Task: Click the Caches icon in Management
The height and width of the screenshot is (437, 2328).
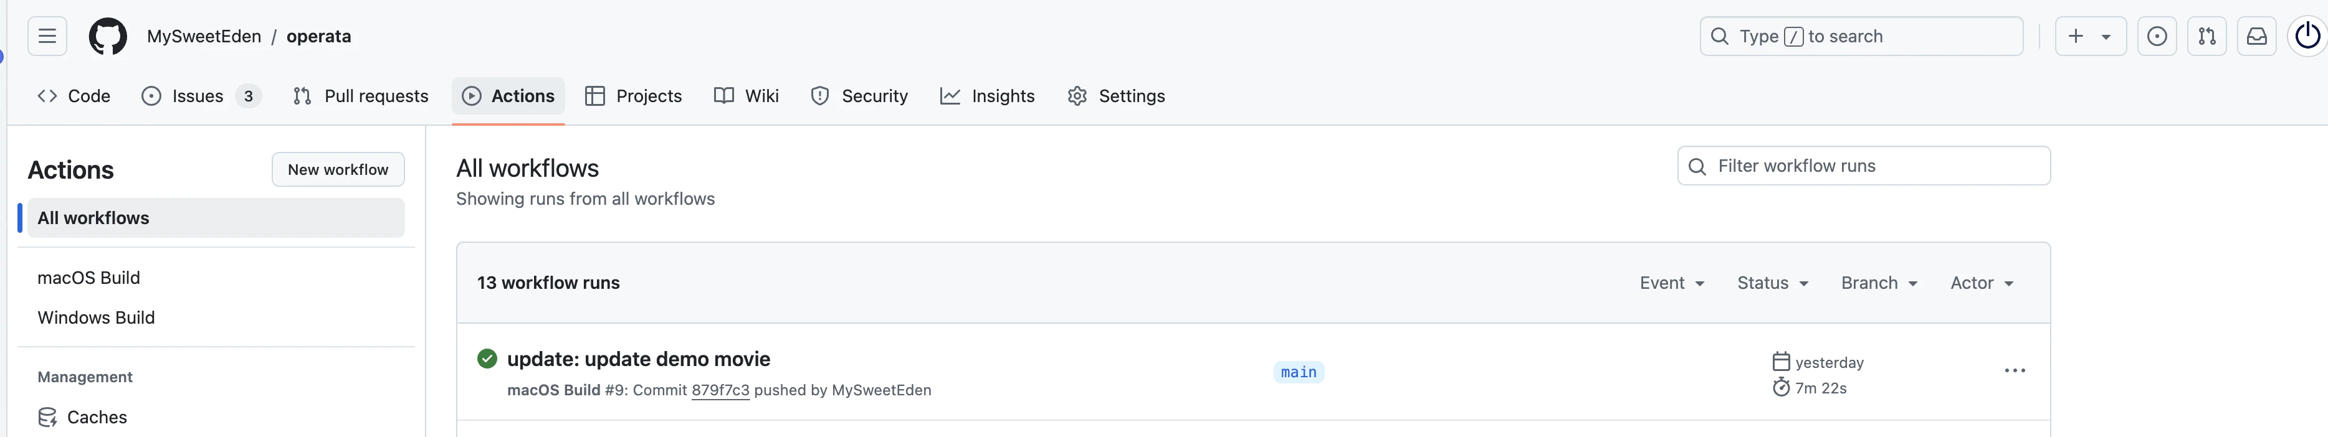Action: pyautogui.click(x=48, y=417)
